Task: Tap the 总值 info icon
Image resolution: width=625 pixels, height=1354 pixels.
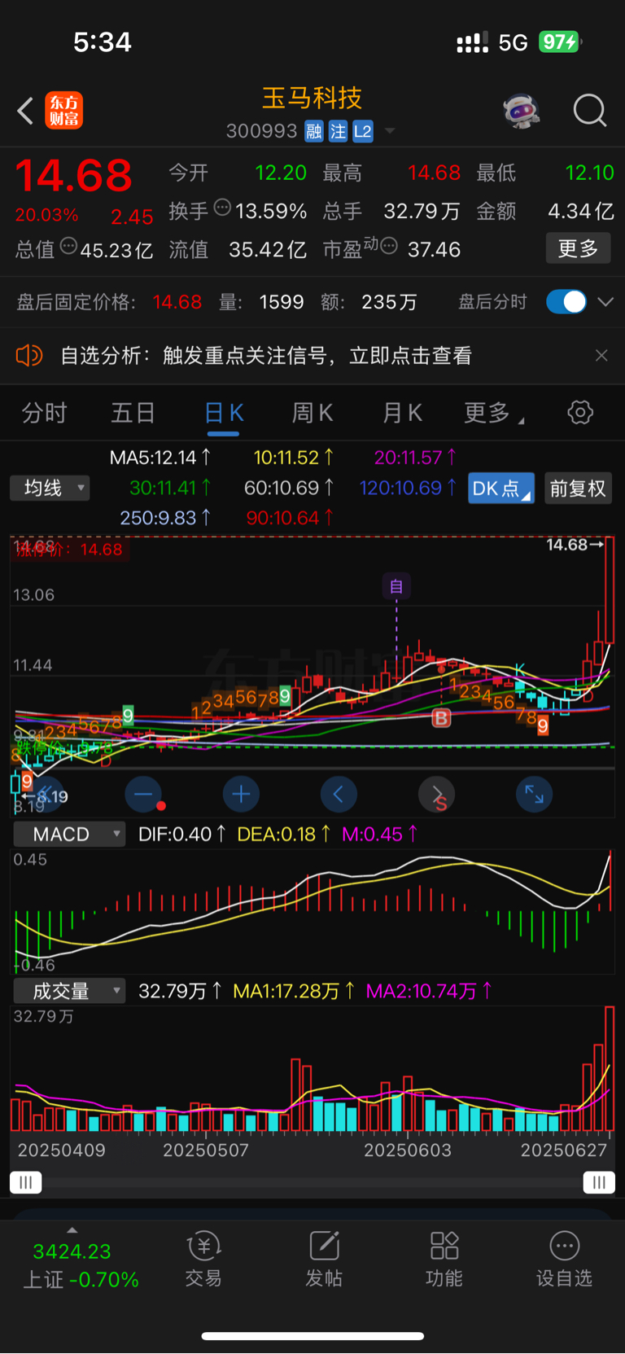Action: (68, 245)
